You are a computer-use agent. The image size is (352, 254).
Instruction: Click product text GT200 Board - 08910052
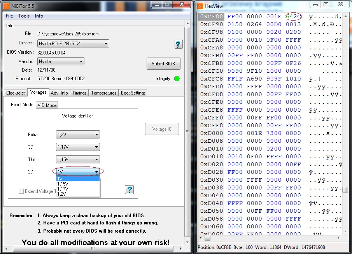pyautogui.click(x=61, y=79)
